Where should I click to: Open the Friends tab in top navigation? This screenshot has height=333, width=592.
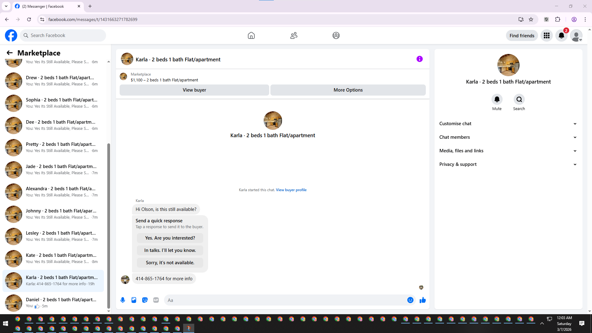(294, 35)
